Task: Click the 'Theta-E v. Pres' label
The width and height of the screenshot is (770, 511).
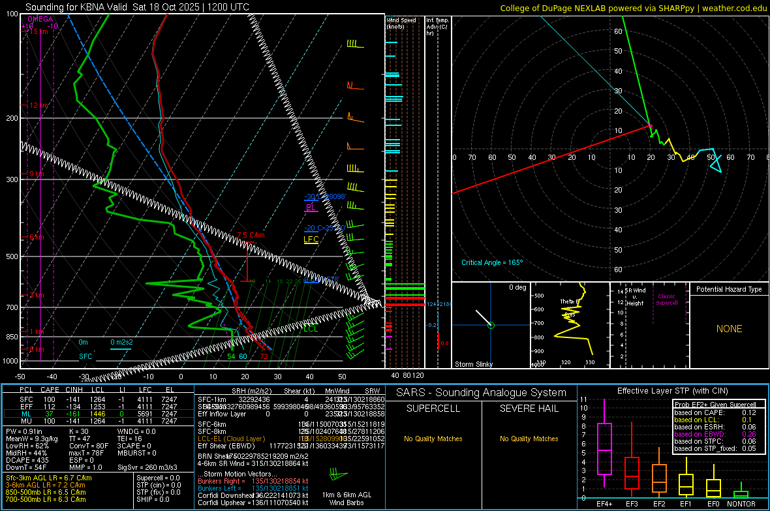Action: (570, 308)
